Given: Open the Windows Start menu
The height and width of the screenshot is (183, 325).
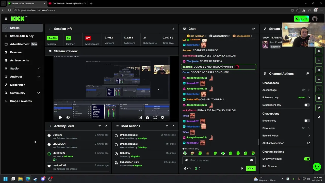Looking at the screenshot, I should click(x=5, y=179).
